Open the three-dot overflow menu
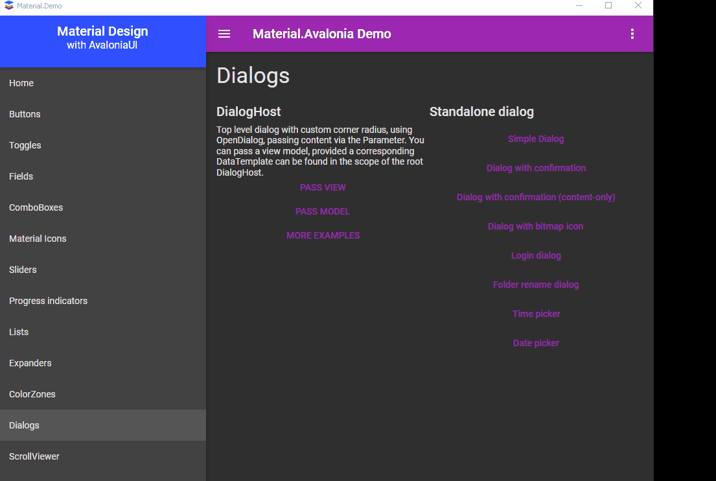The height and width of the screenshot is (481, 716). point(632,34)
